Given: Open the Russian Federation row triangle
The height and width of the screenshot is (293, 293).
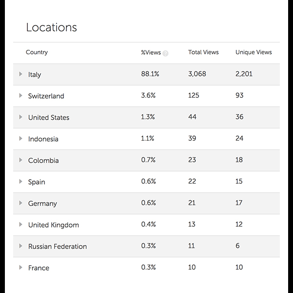Looking at the screenshot, I should point(21,246).
